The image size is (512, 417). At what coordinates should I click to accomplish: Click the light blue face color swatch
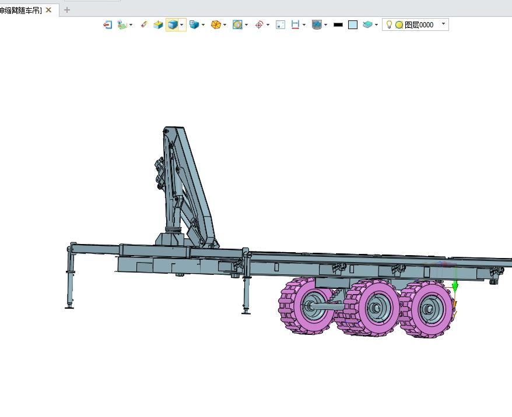point(353,25)
